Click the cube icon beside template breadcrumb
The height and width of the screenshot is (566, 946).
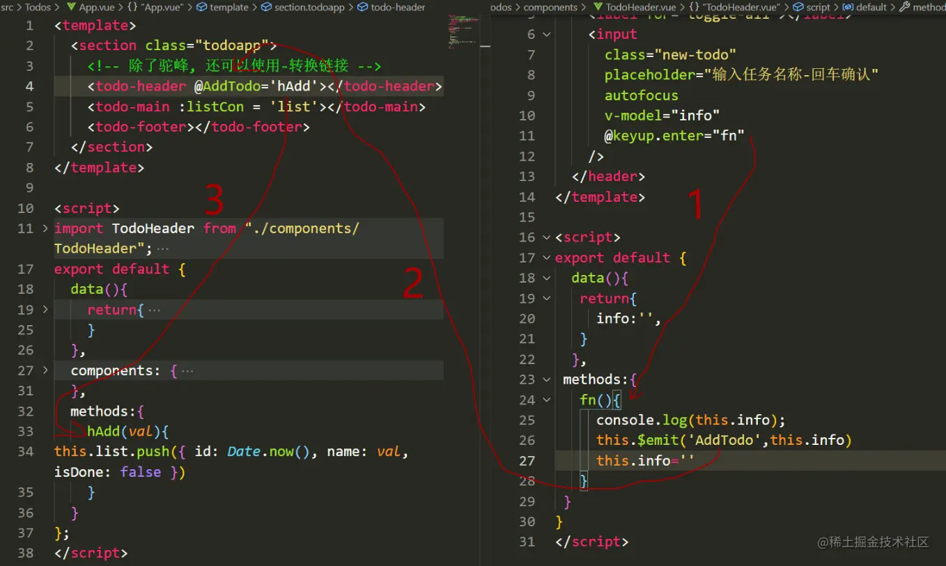[x=201, y=7]
